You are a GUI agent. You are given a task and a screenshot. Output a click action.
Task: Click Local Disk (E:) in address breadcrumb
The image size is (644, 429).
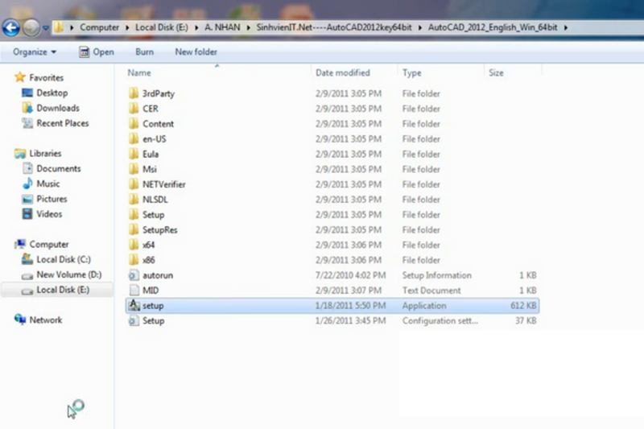coord(162,27)
